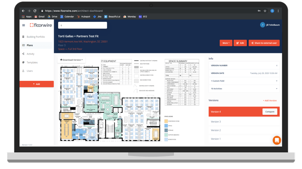This screenshot has width=302, height=169.
Task: Click the Edit button
Action: 240,43
